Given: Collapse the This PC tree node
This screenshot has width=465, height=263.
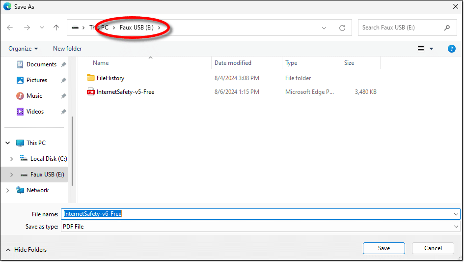Looking at the screenshot, I should (x=8, y=143).
